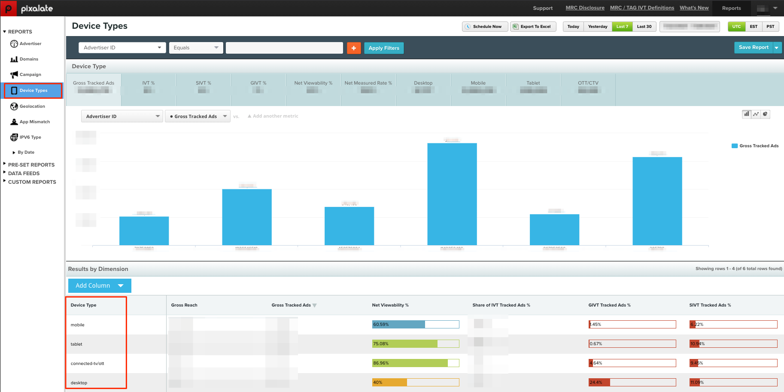Select the IVT % metric tab
Screen dimensions: 784x392
tap(149, 90)
